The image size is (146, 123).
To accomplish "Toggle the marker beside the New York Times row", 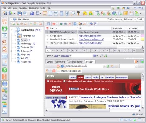I will 47,43.
